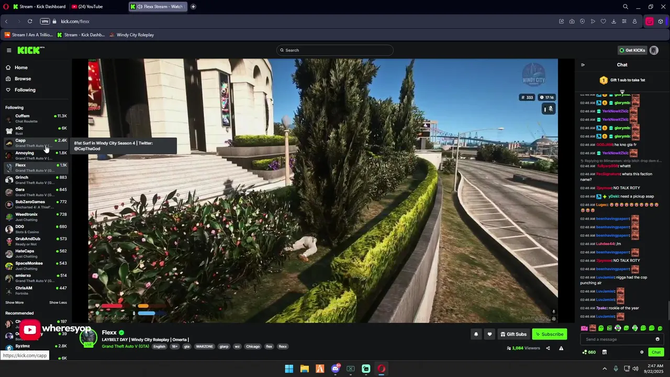
Task: Open Cuffem channel in following list
Action: pos(36,118)
